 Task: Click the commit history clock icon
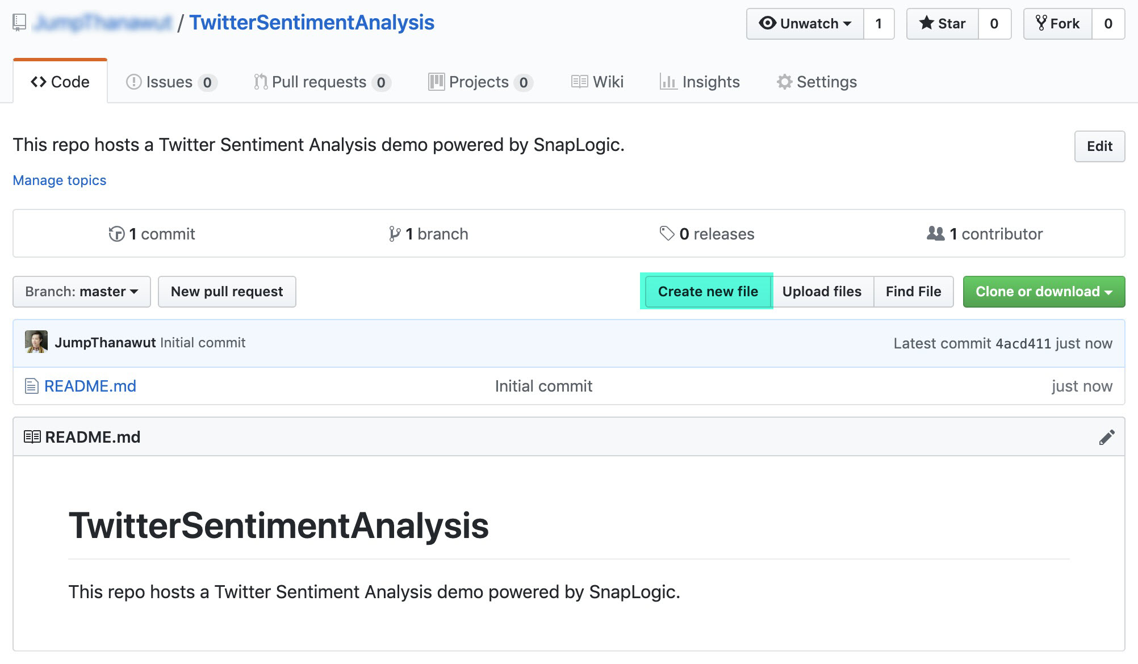click(x=116, y=234)
